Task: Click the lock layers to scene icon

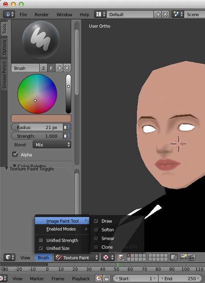Action: tap(174, 257)
